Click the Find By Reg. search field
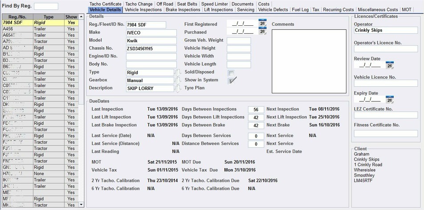 tap(46, 6)
